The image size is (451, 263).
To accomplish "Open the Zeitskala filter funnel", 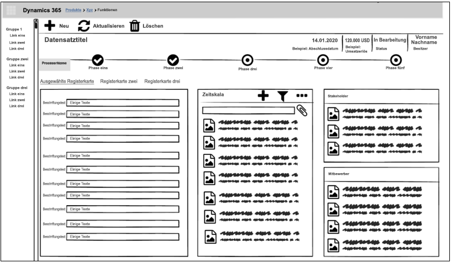I will pos(283,95).
